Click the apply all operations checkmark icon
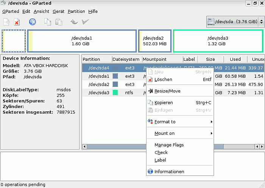The height and width of the screenshot is (188, 265). click(x=85, y=22)
